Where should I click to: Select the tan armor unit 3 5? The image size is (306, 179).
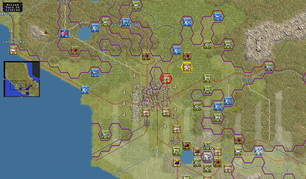pyautogui.click(x=146, y=112)
